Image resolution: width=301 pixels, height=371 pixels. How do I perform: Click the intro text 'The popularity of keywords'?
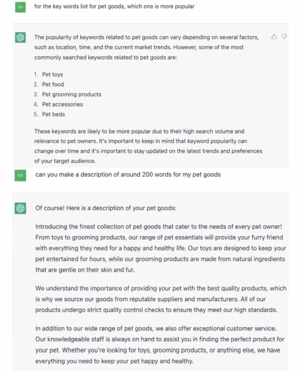(x=147, y=47)
